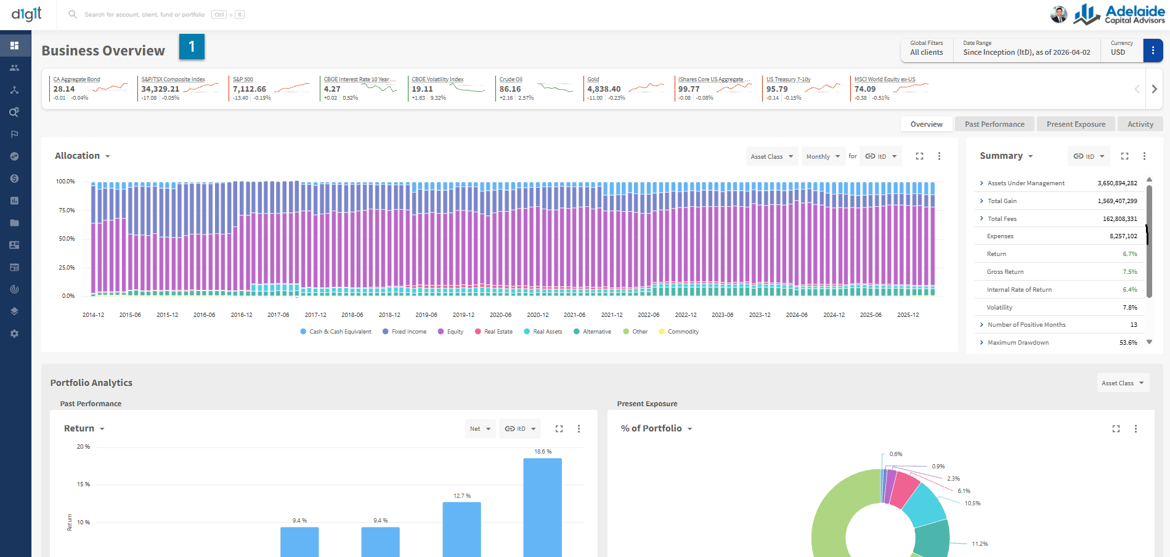Switch to the Present Exposure tab
Image resolution: width=1170 pixels, height=557 pixels.
pos(1076,124)
